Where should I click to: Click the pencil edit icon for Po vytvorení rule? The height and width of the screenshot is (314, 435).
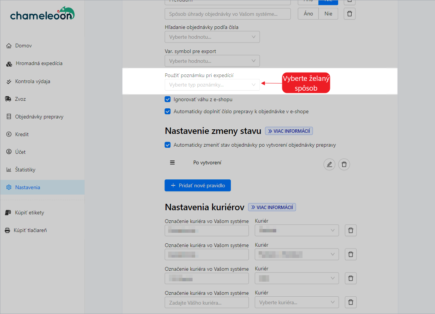329,164
